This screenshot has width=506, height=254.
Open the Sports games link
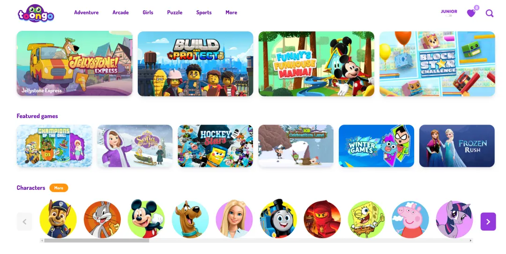click(204, 12)
